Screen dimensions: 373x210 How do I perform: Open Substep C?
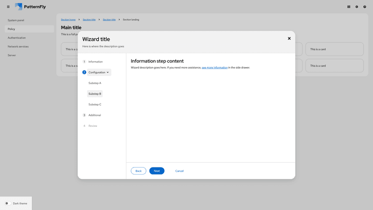pos(95,105)
